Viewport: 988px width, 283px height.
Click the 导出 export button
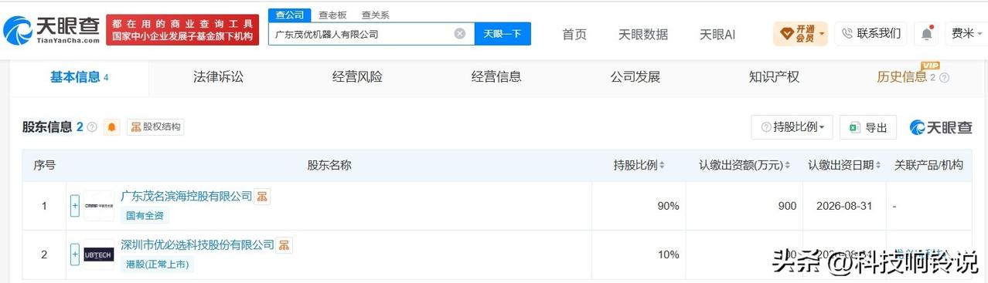click(x=868, y=127)
